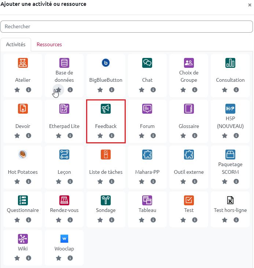Switch to the Ressources tab

point(49,44)
